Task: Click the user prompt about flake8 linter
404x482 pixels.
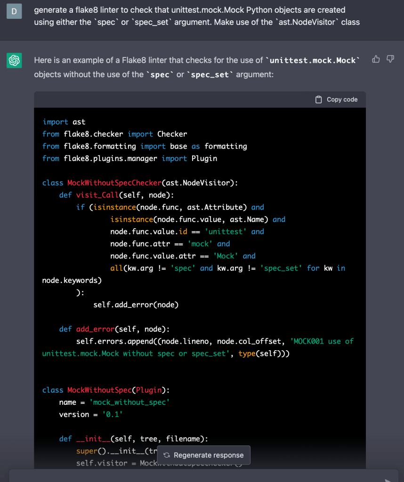Action: [197, 16]
